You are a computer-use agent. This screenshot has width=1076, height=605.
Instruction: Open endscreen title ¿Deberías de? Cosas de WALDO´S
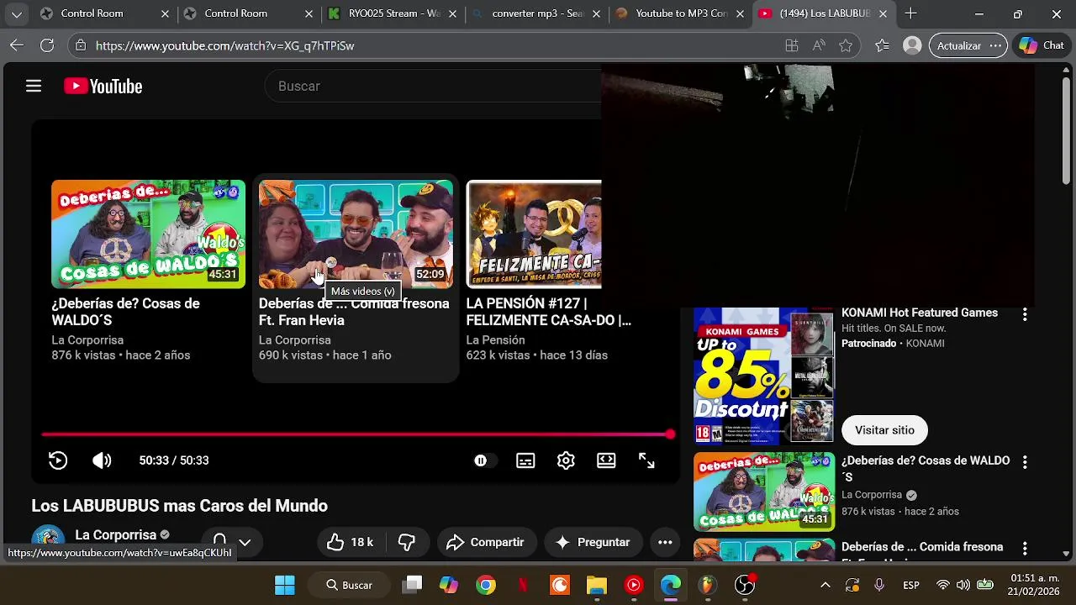(x=125, y=312)
